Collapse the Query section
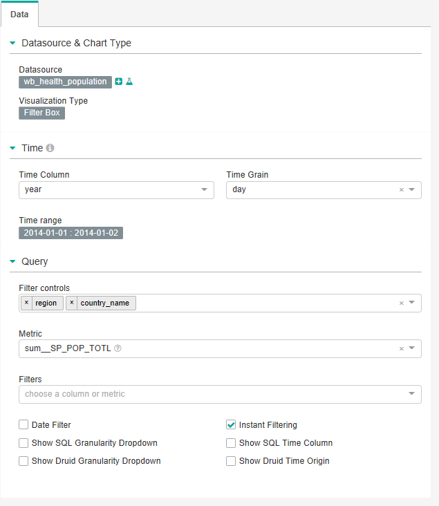This screenshot has width=439, height=506. [x=12, y=262]
